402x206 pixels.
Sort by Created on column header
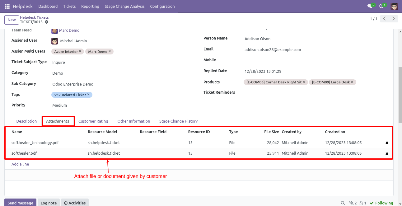pos(335,132)
